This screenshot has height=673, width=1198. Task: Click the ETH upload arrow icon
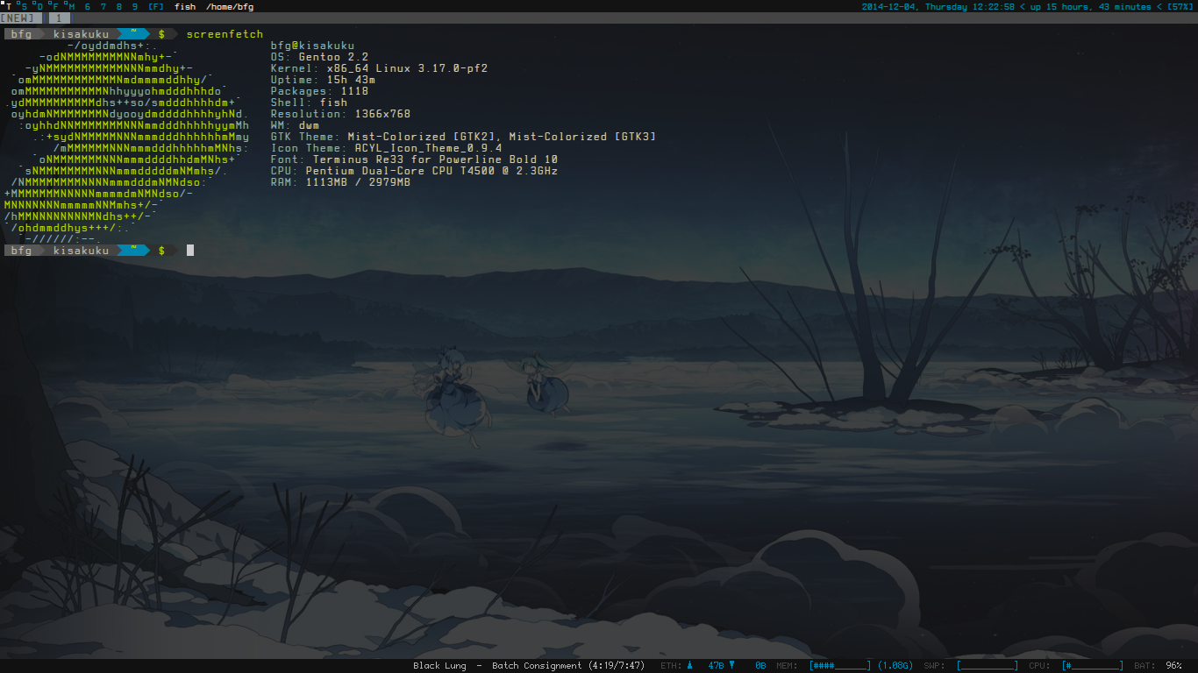click(x=688, y=666)
